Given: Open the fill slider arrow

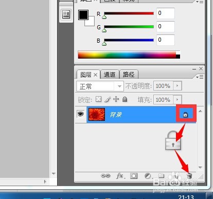Looking at the screenshot, I should point(177,100).
